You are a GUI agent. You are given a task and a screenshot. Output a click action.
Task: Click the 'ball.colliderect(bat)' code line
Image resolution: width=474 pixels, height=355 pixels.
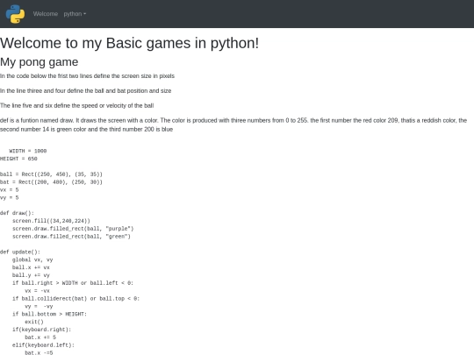coord(75,299)
